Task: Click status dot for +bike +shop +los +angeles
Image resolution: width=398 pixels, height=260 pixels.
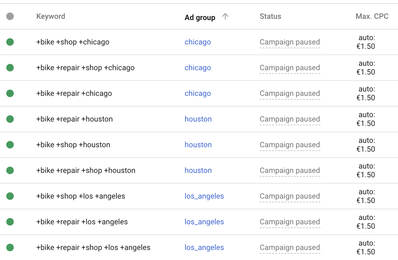Action: click(x=10, y=196)
